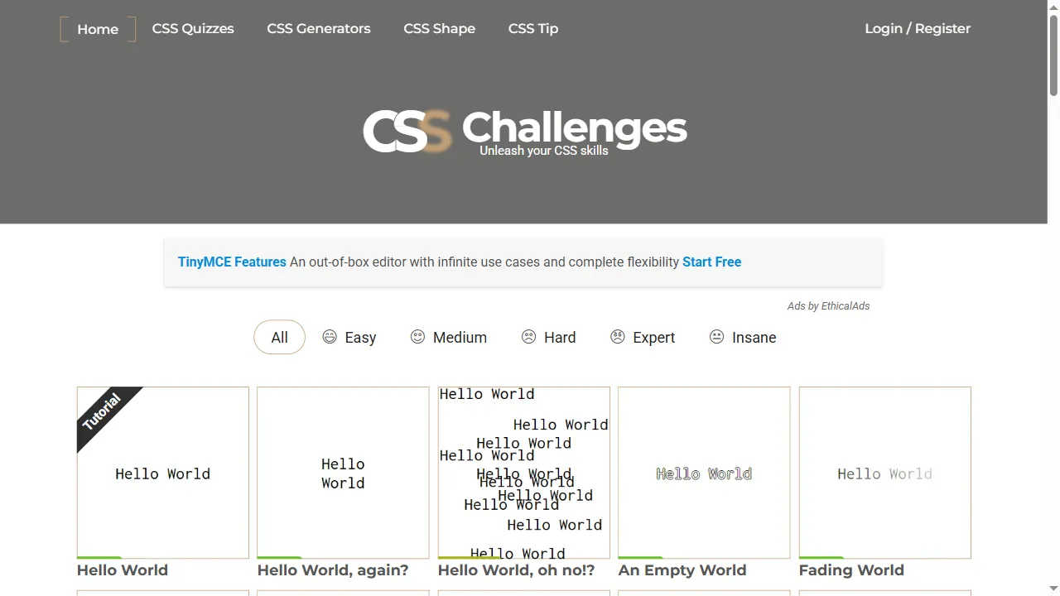This screenshot has height=596, width=1060.
Task: Click the CSS Challenges logo
Action: click(525, 128)
